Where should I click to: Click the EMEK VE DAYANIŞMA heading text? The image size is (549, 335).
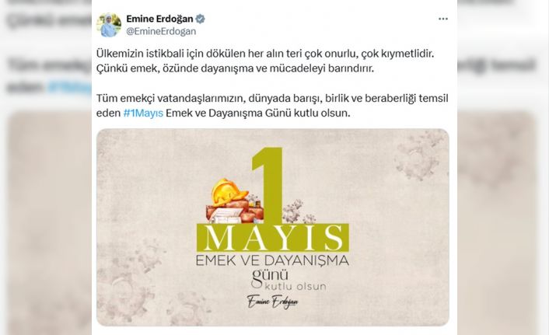[x=272, y=260]
